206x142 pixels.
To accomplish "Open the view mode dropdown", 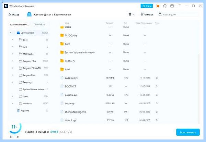I will click(x=131, y=14).
